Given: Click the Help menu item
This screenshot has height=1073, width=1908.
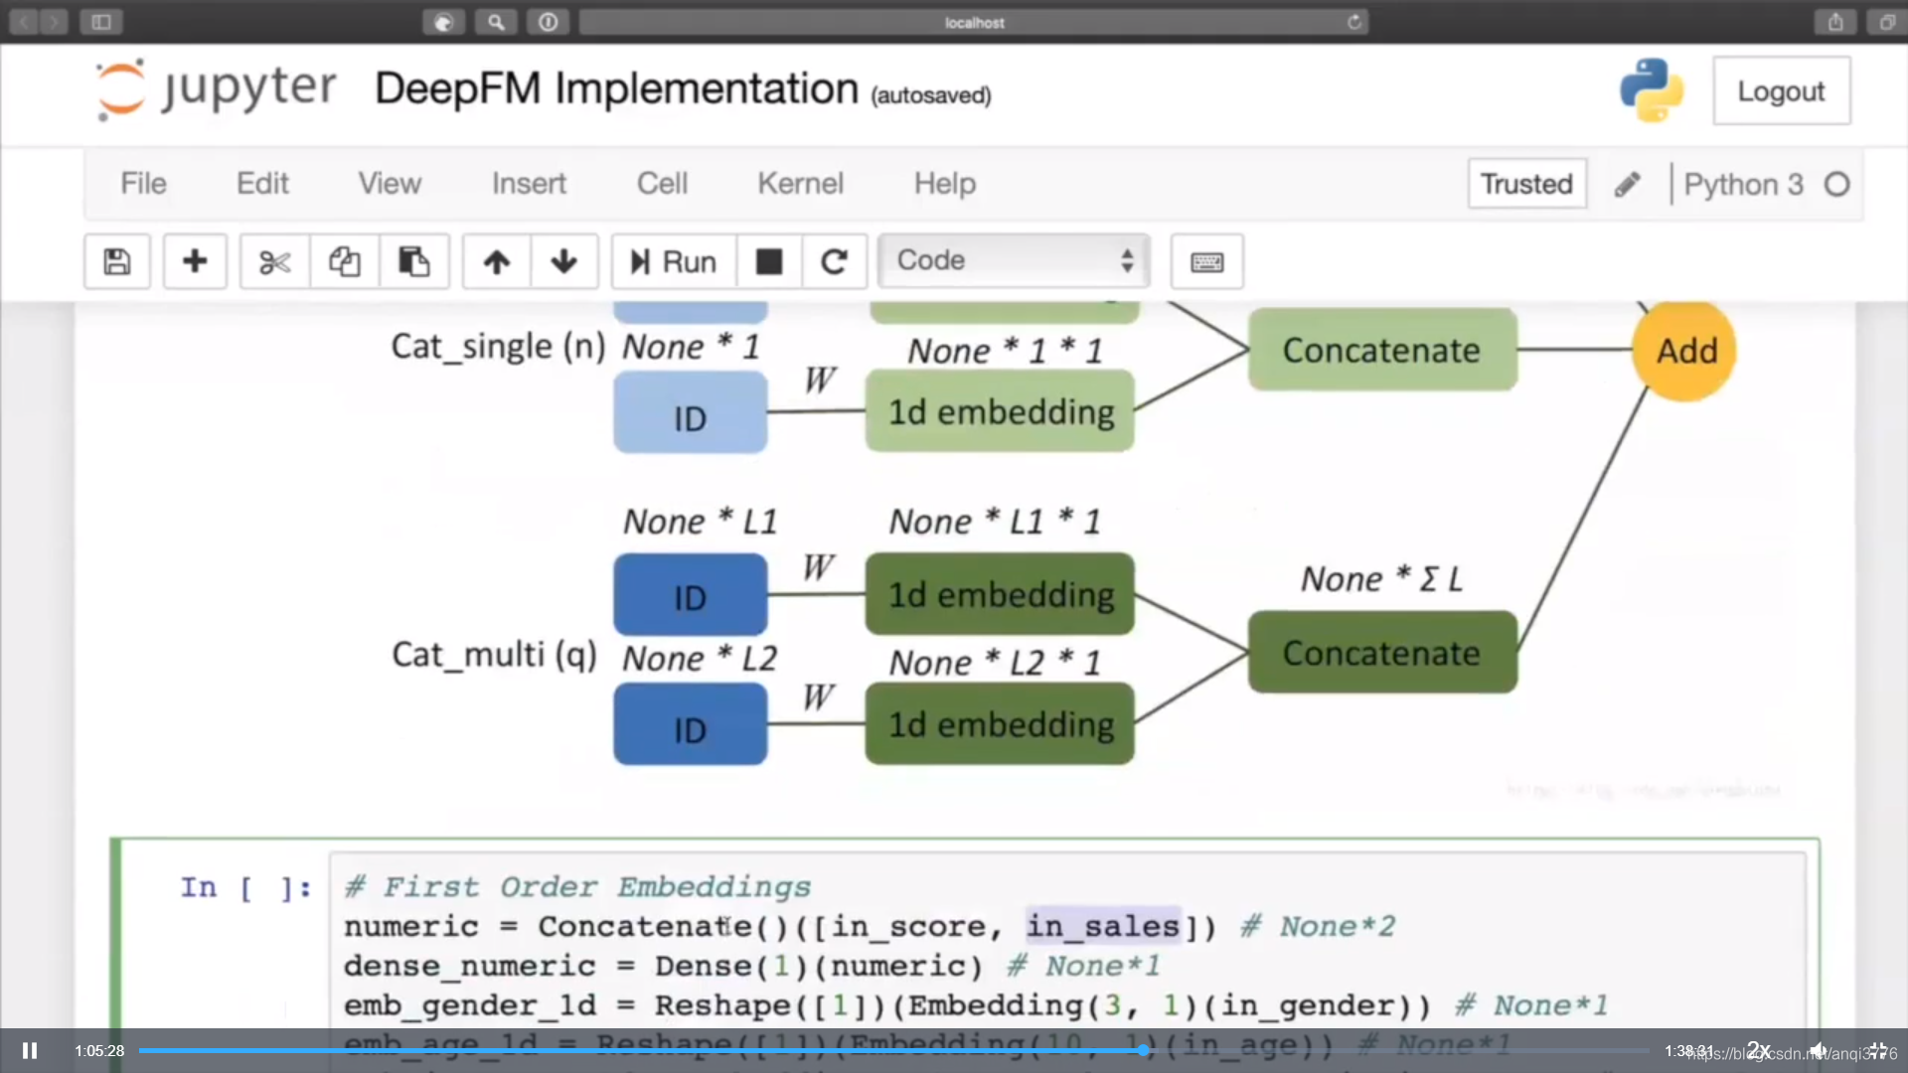Looking at the screenshot, I should coord(943,184).
